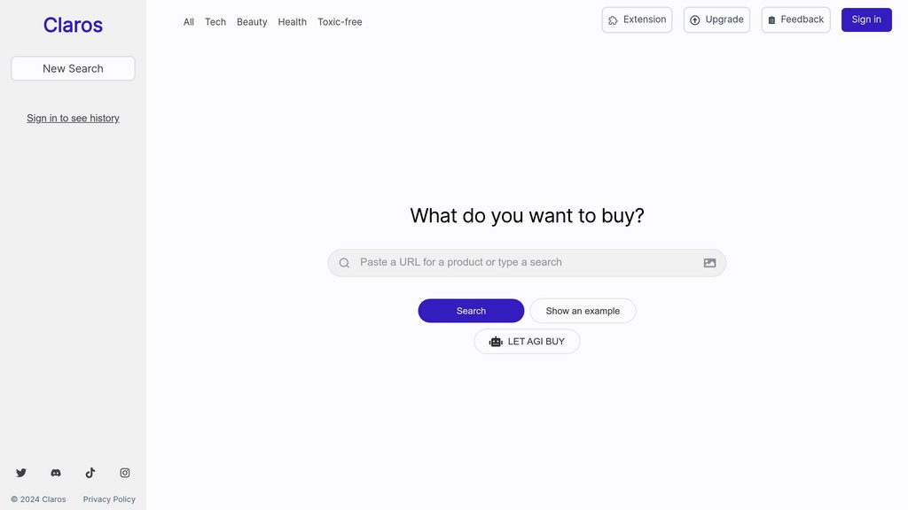Click the purple Search button
Viewport: 908px width, 510px height.
471,311
